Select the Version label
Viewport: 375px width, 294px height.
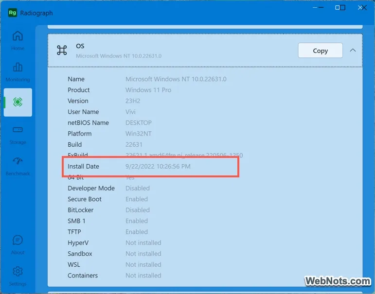[78, 101]
